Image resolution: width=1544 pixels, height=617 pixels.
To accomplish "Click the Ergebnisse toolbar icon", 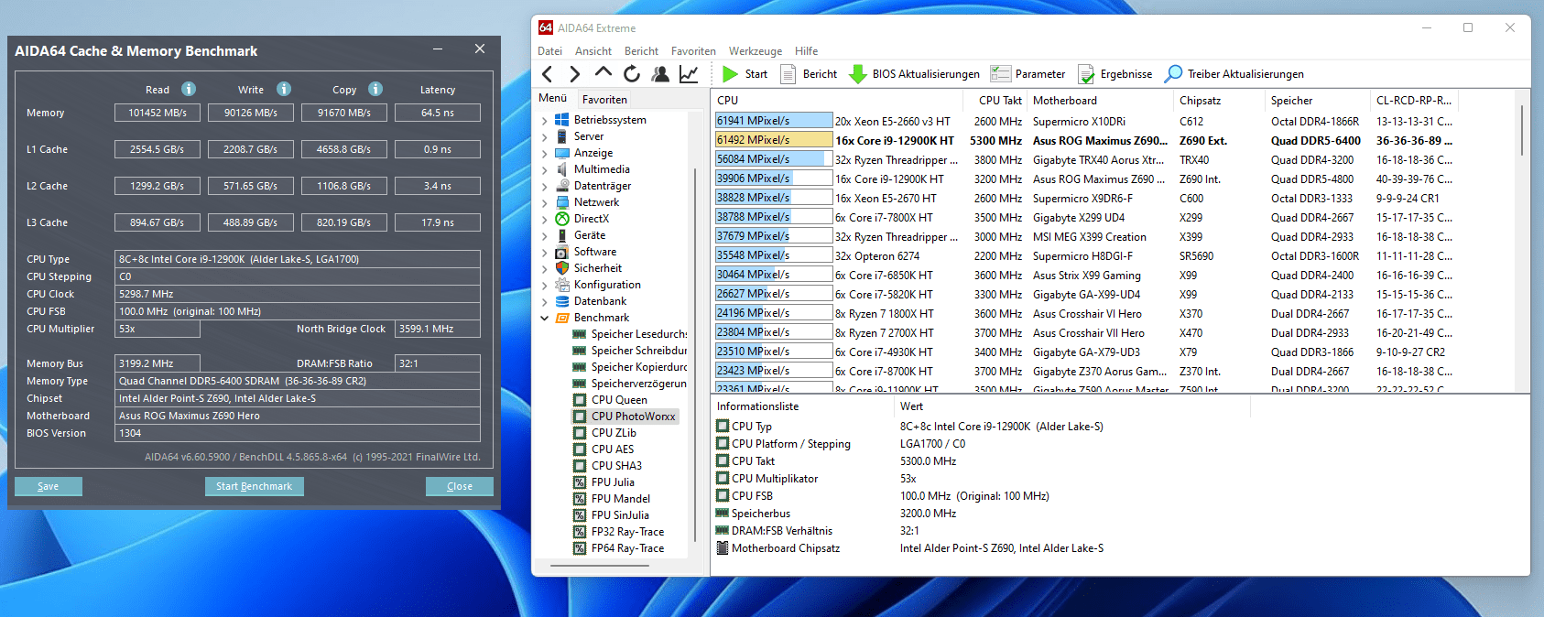I will click(x=1086, y=74).
